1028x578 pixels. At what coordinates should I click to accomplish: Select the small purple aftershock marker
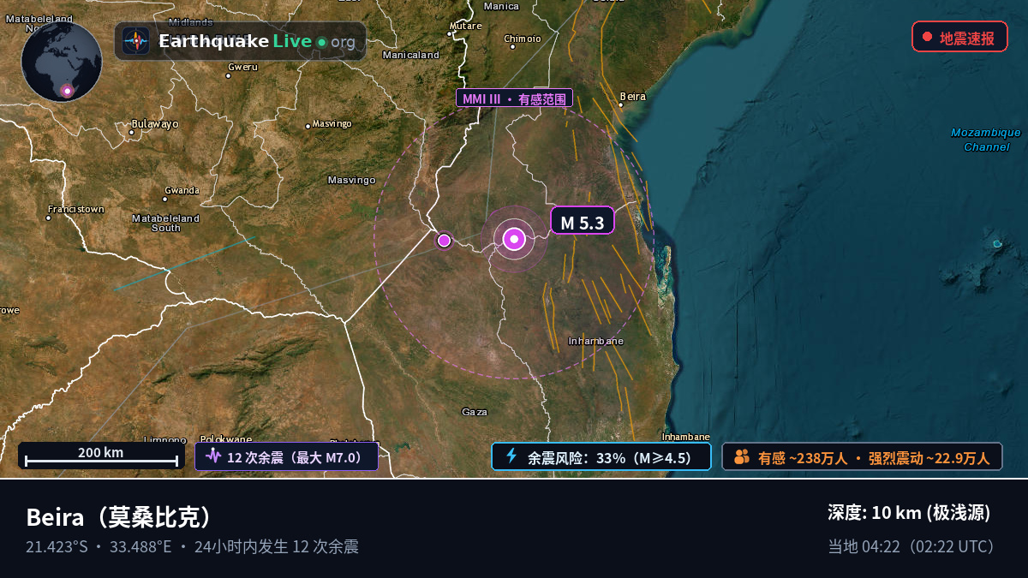pos(444,241)
